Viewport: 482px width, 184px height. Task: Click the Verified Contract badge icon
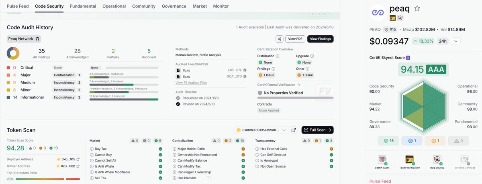point(465,159)
